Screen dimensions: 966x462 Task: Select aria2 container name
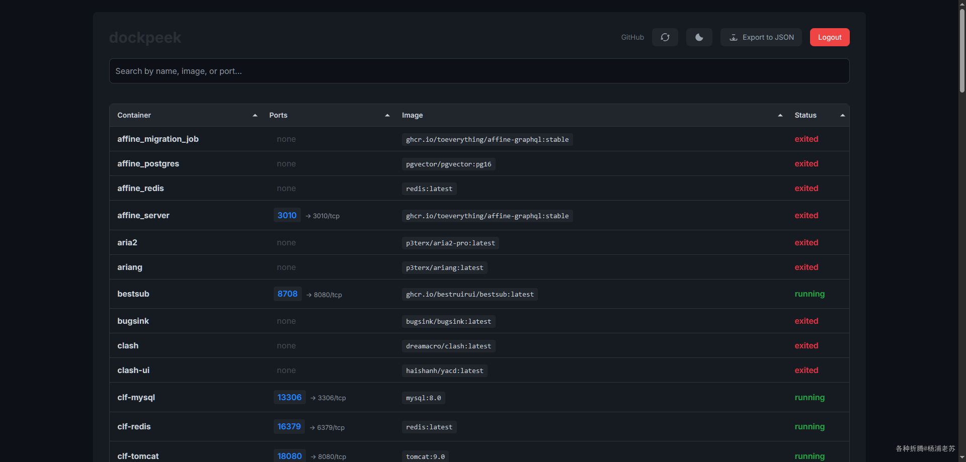tap(127, 242)
